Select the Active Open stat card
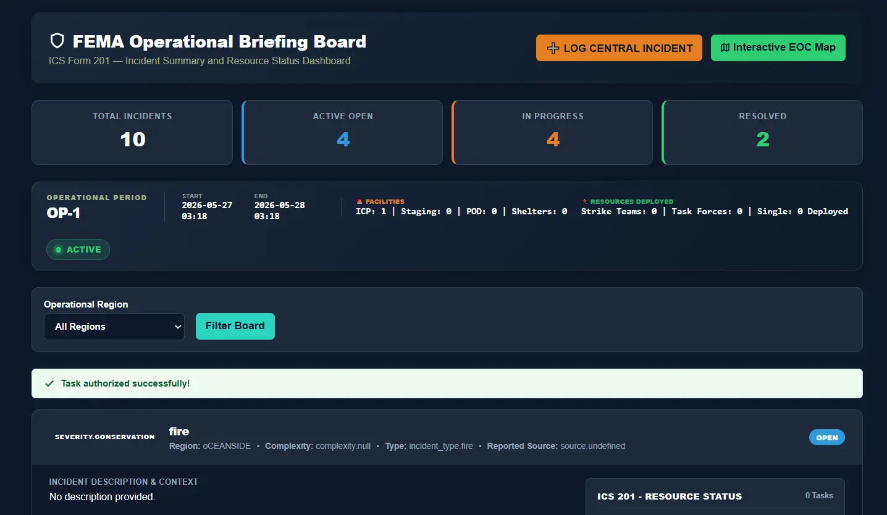887x515 pixels. click(343, 132)
